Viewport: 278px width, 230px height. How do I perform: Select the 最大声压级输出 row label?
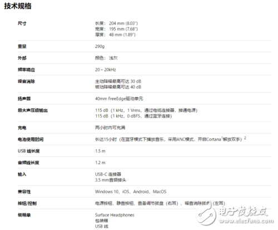coord(33,111)
